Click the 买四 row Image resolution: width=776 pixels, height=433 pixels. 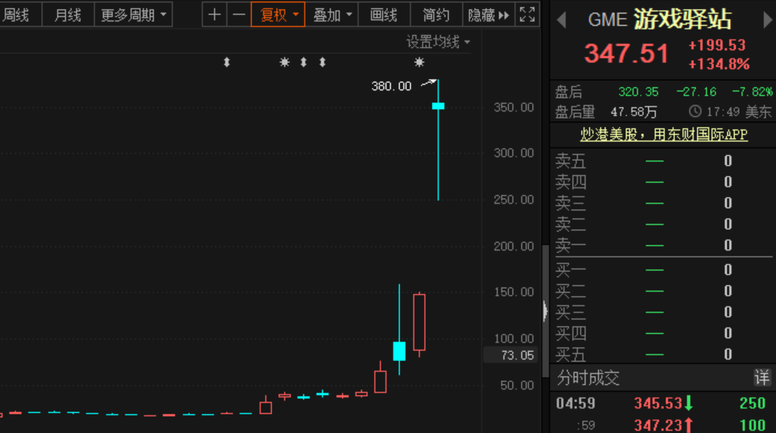pyautogui.click(x=663, y=333)
